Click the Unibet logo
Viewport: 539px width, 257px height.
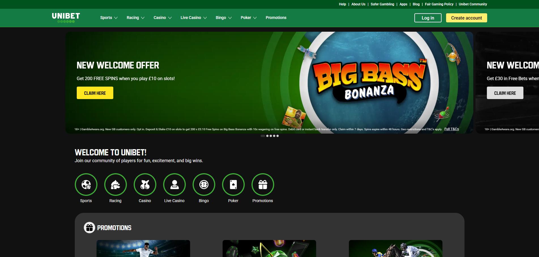pos(66,18)
